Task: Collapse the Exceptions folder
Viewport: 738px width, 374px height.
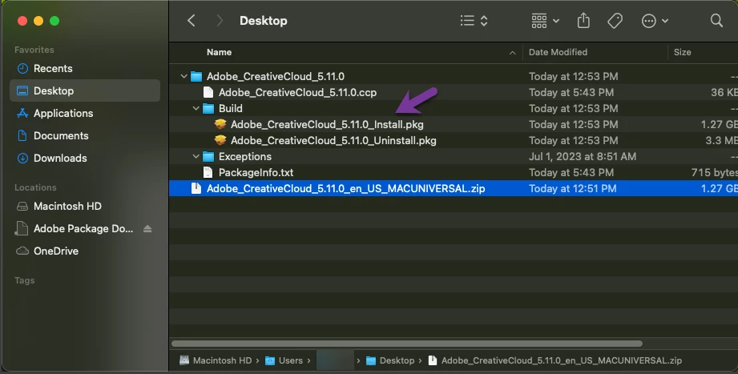Action: (x=196, y=156)
